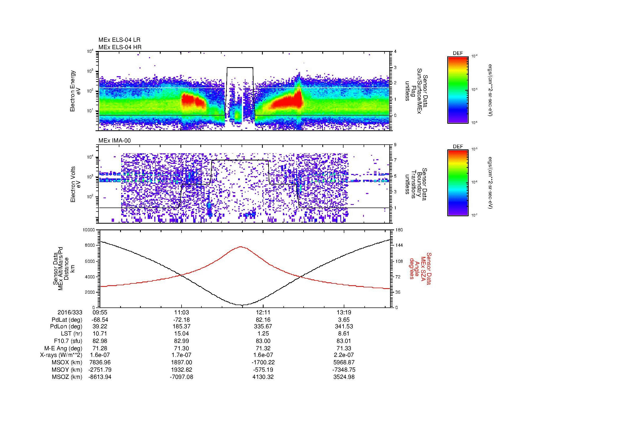Click the PdLon value '185.37'
619x437 pixels.
coord(182,326)
